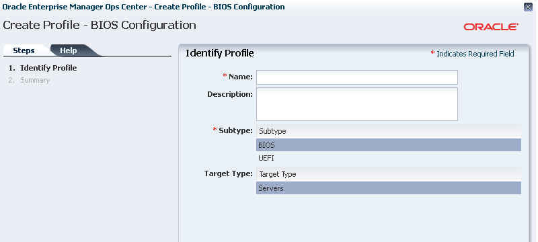Select the Steps tab
The width and height of the screenshot is (538, 242).
[24, 50]
